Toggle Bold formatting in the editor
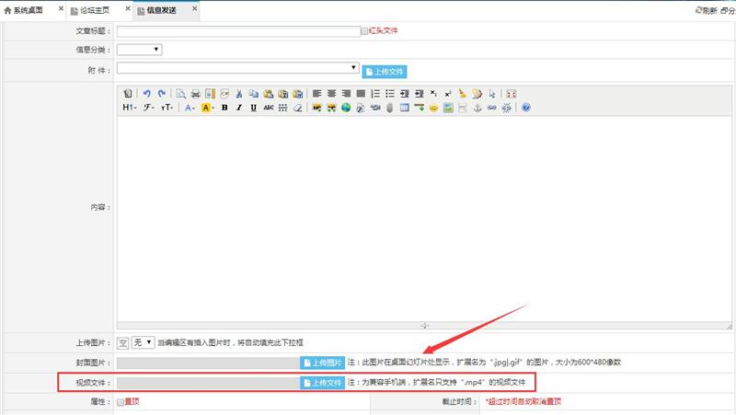Viewport: 736px width, 415px height. (x=224, y=108)
